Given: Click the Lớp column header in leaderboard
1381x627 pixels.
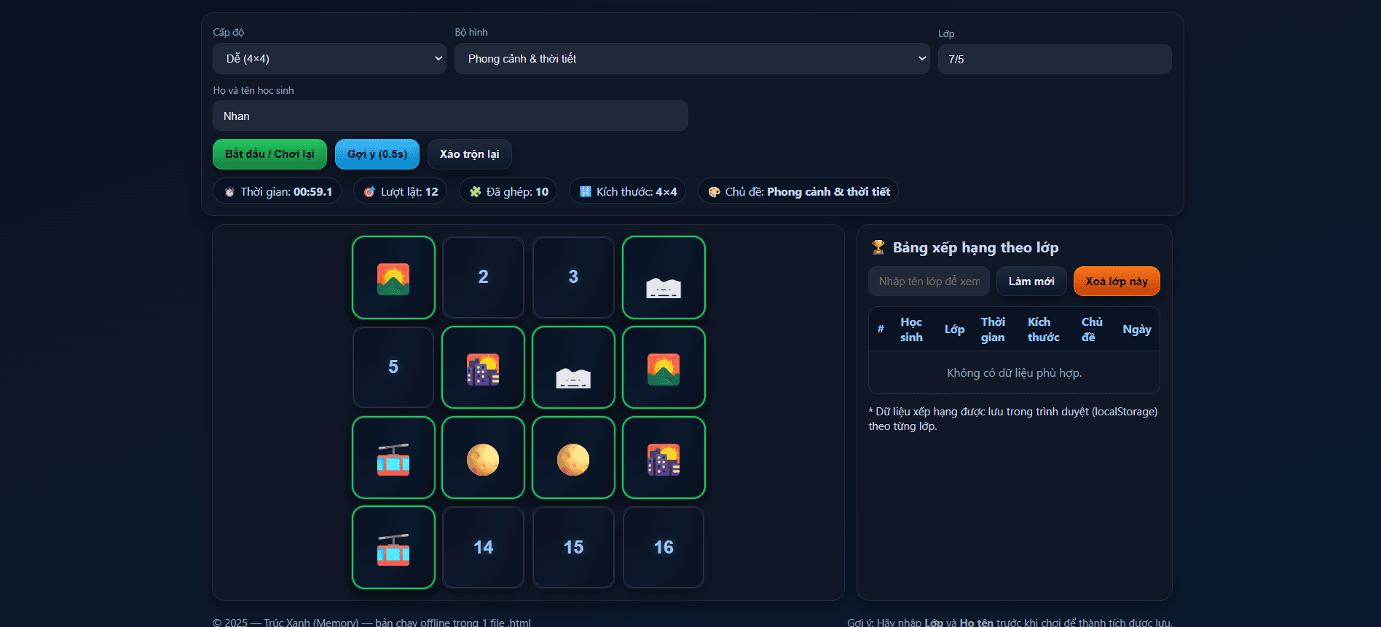Looking at the screenshot, I should pyautogui.click(x=954, y=330).
